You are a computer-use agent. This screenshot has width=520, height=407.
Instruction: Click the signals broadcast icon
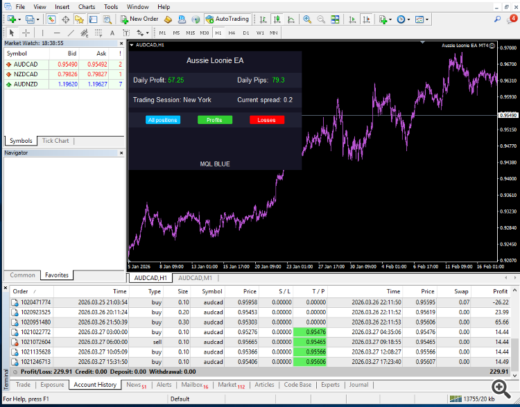click(196, 19)
